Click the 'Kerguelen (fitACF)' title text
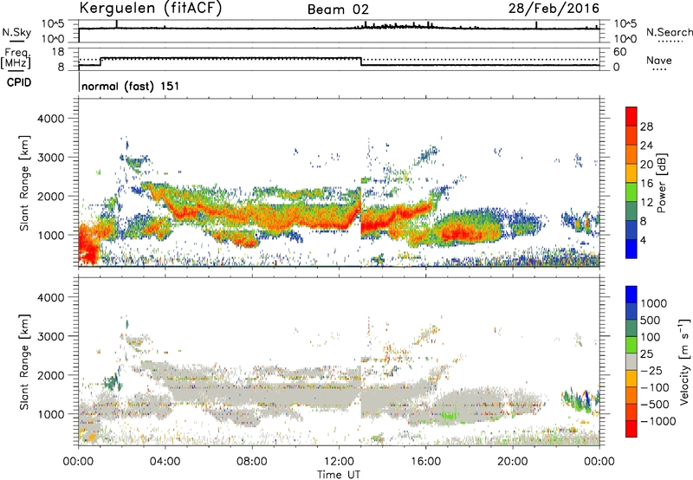Viewport: 693px width, 480px height. tap(150, 8)
